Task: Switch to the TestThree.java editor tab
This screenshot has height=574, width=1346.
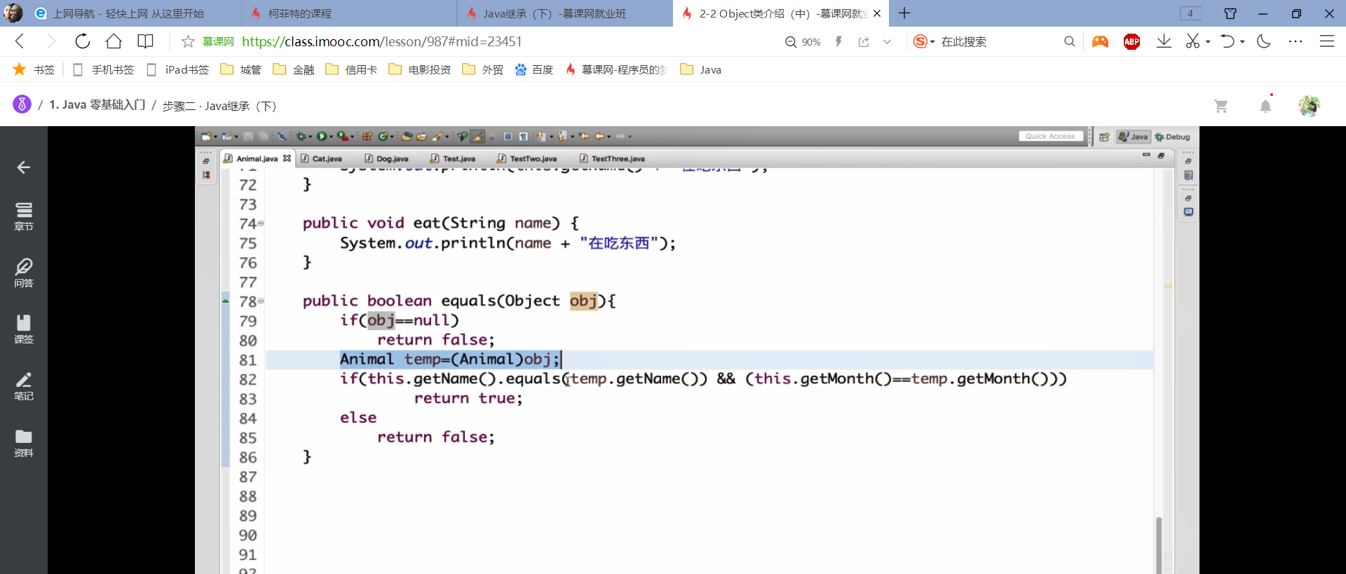Action: pos(613,158)
